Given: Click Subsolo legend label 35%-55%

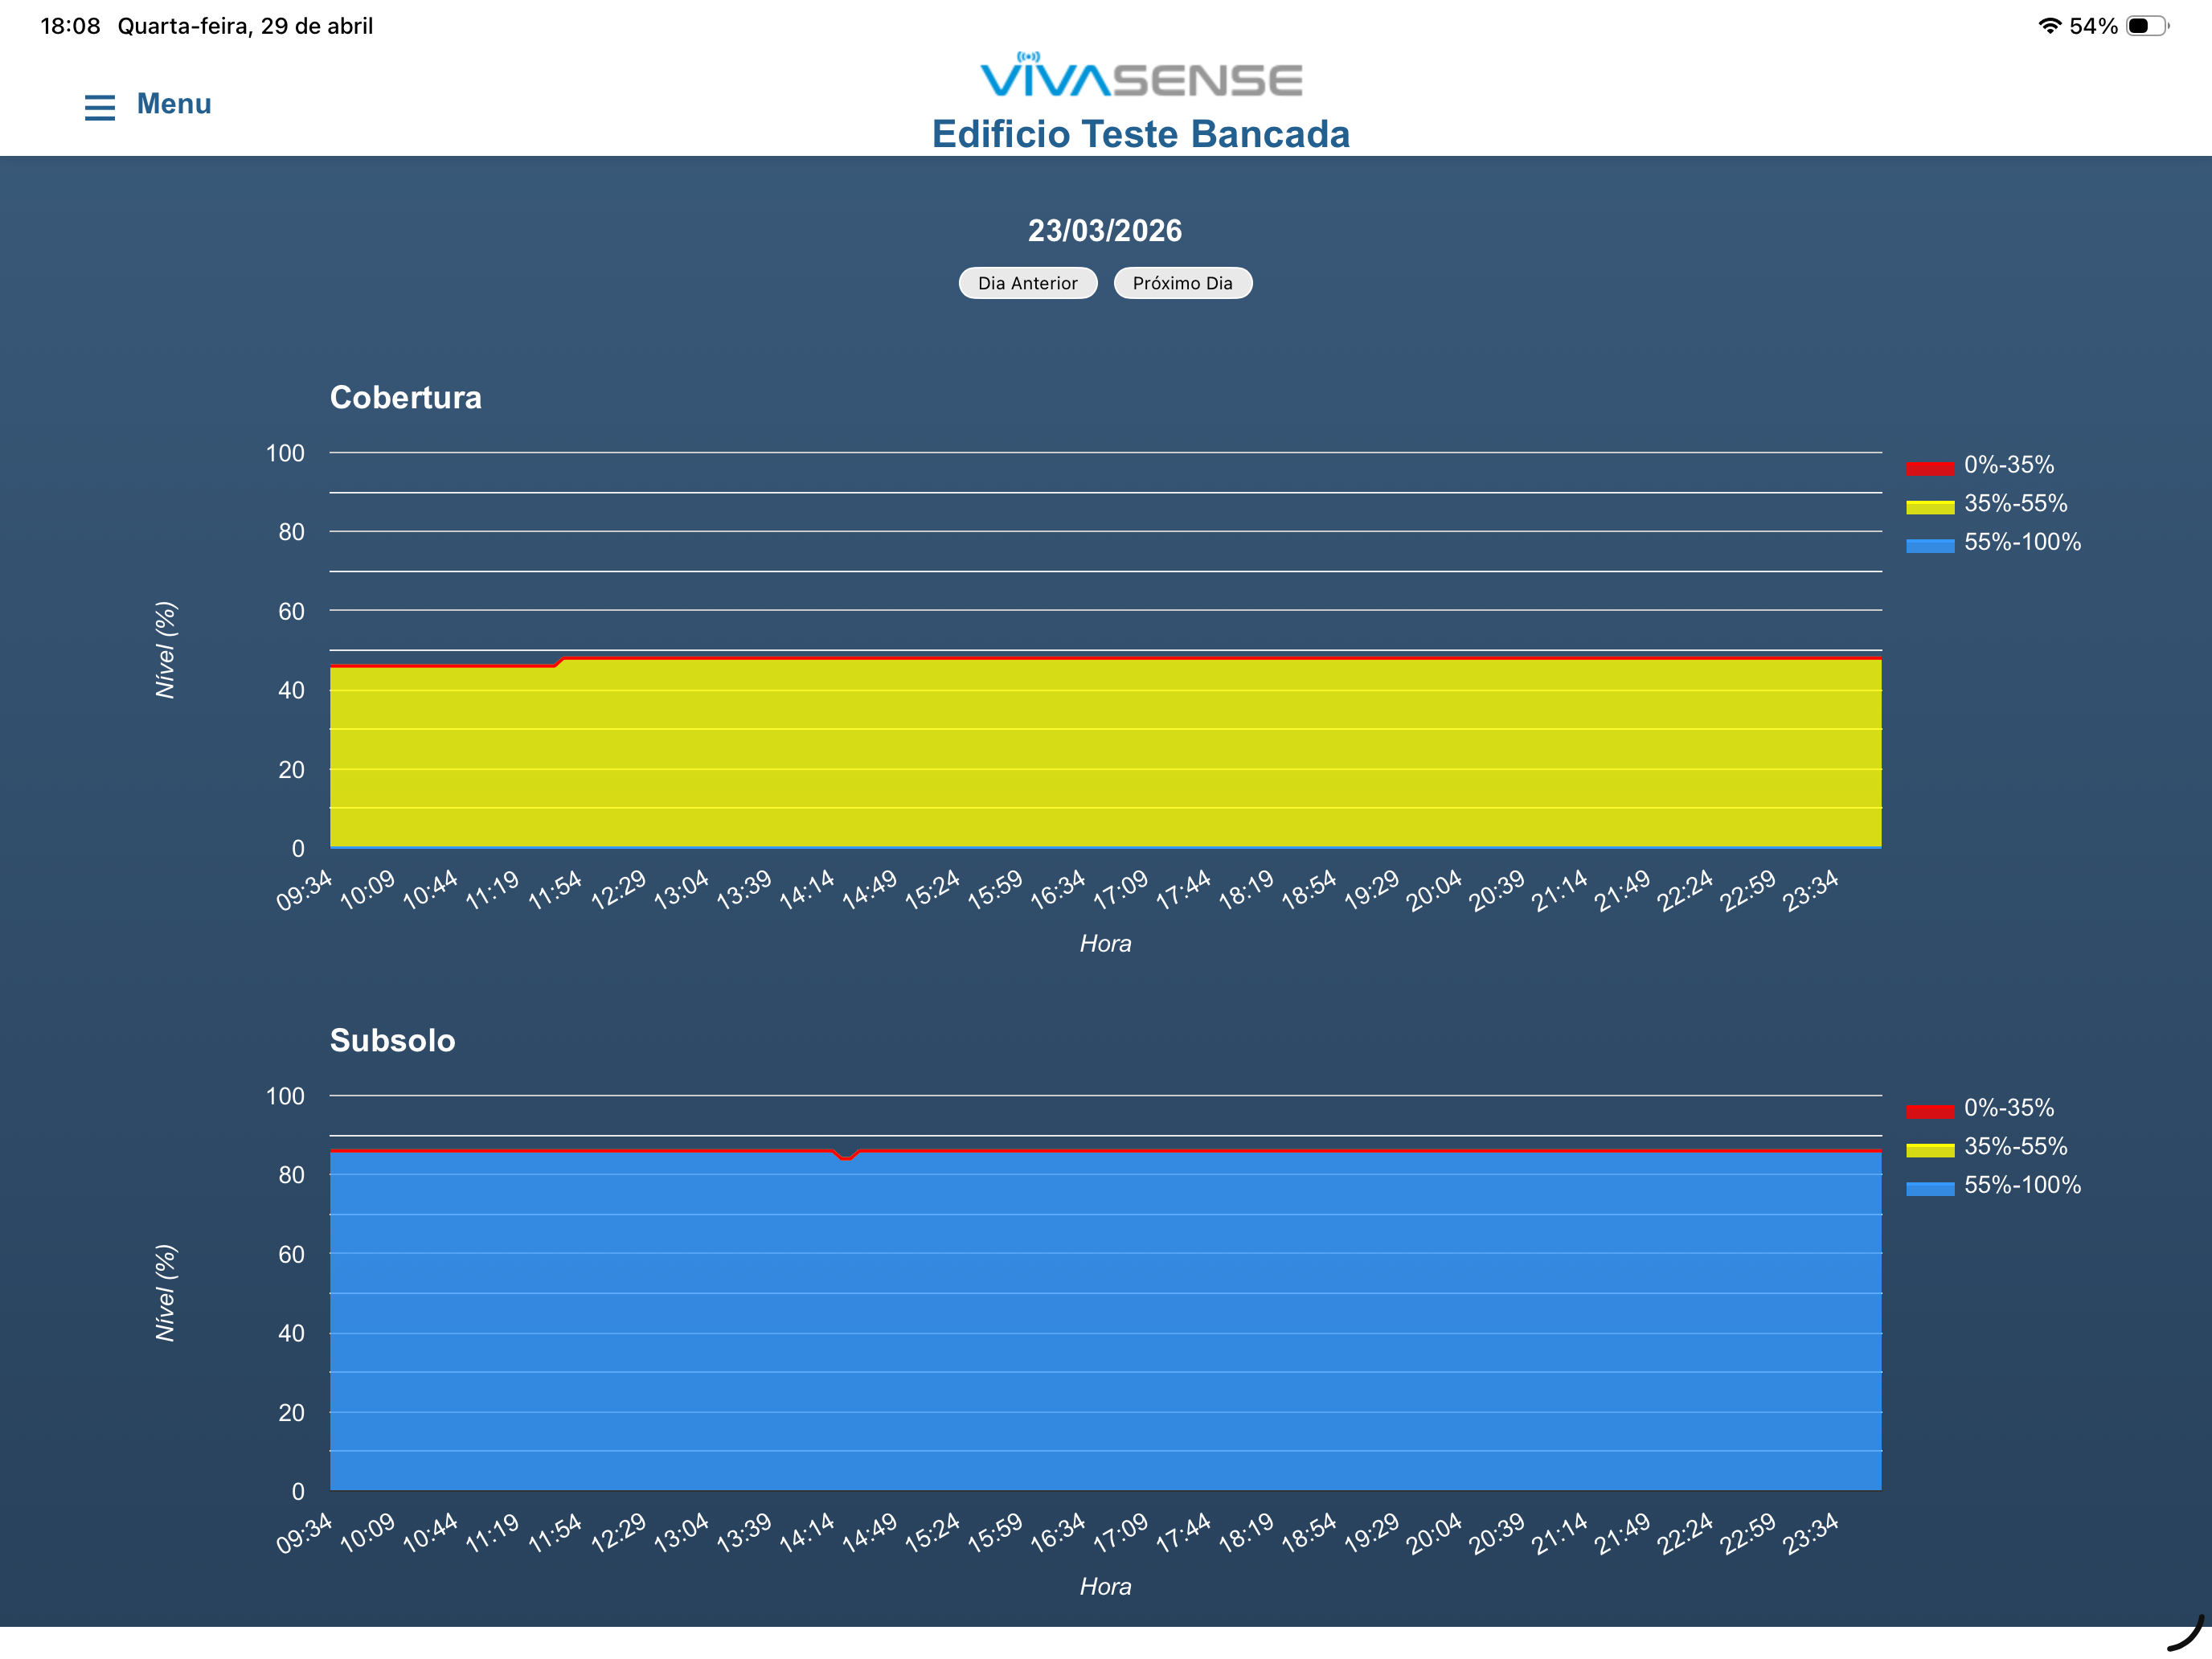Looking at the screenshot, I should (2015, 1146).
